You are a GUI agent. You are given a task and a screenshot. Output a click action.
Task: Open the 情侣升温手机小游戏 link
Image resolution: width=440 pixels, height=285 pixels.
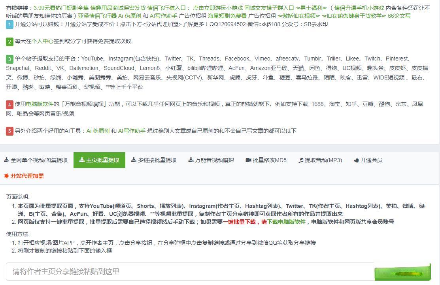tap(359, 8)
